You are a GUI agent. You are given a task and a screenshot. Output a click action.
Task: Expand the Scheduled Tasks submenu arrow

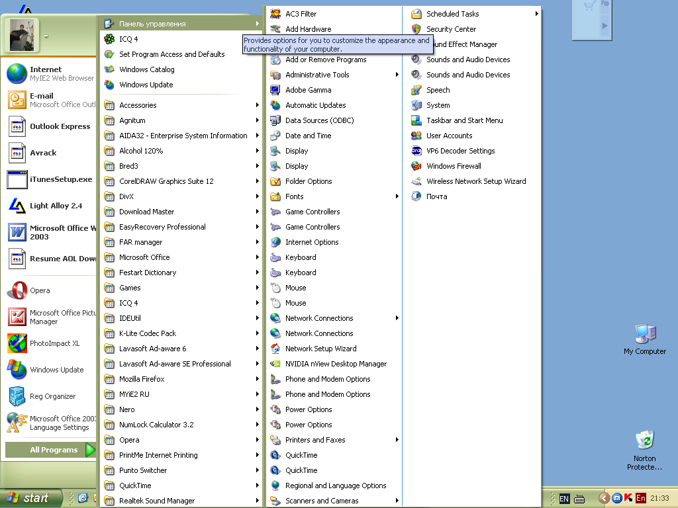coord(536,14)
